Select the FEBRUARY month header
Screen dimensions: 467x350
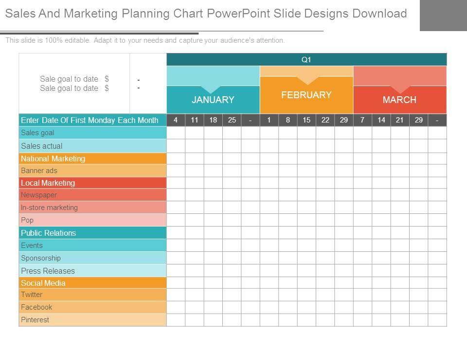coord(306,95)
